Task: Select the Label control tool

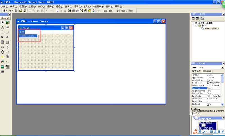Action: coord(3,27)
